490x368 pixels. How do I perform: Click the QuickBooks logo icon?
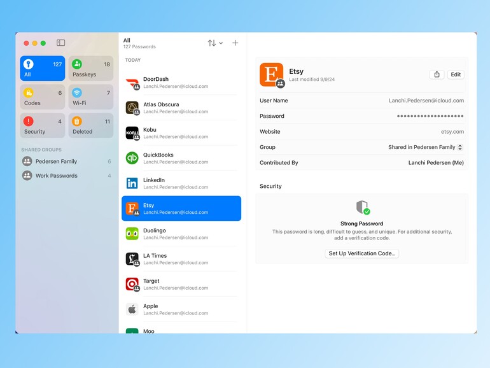(132, 158)
